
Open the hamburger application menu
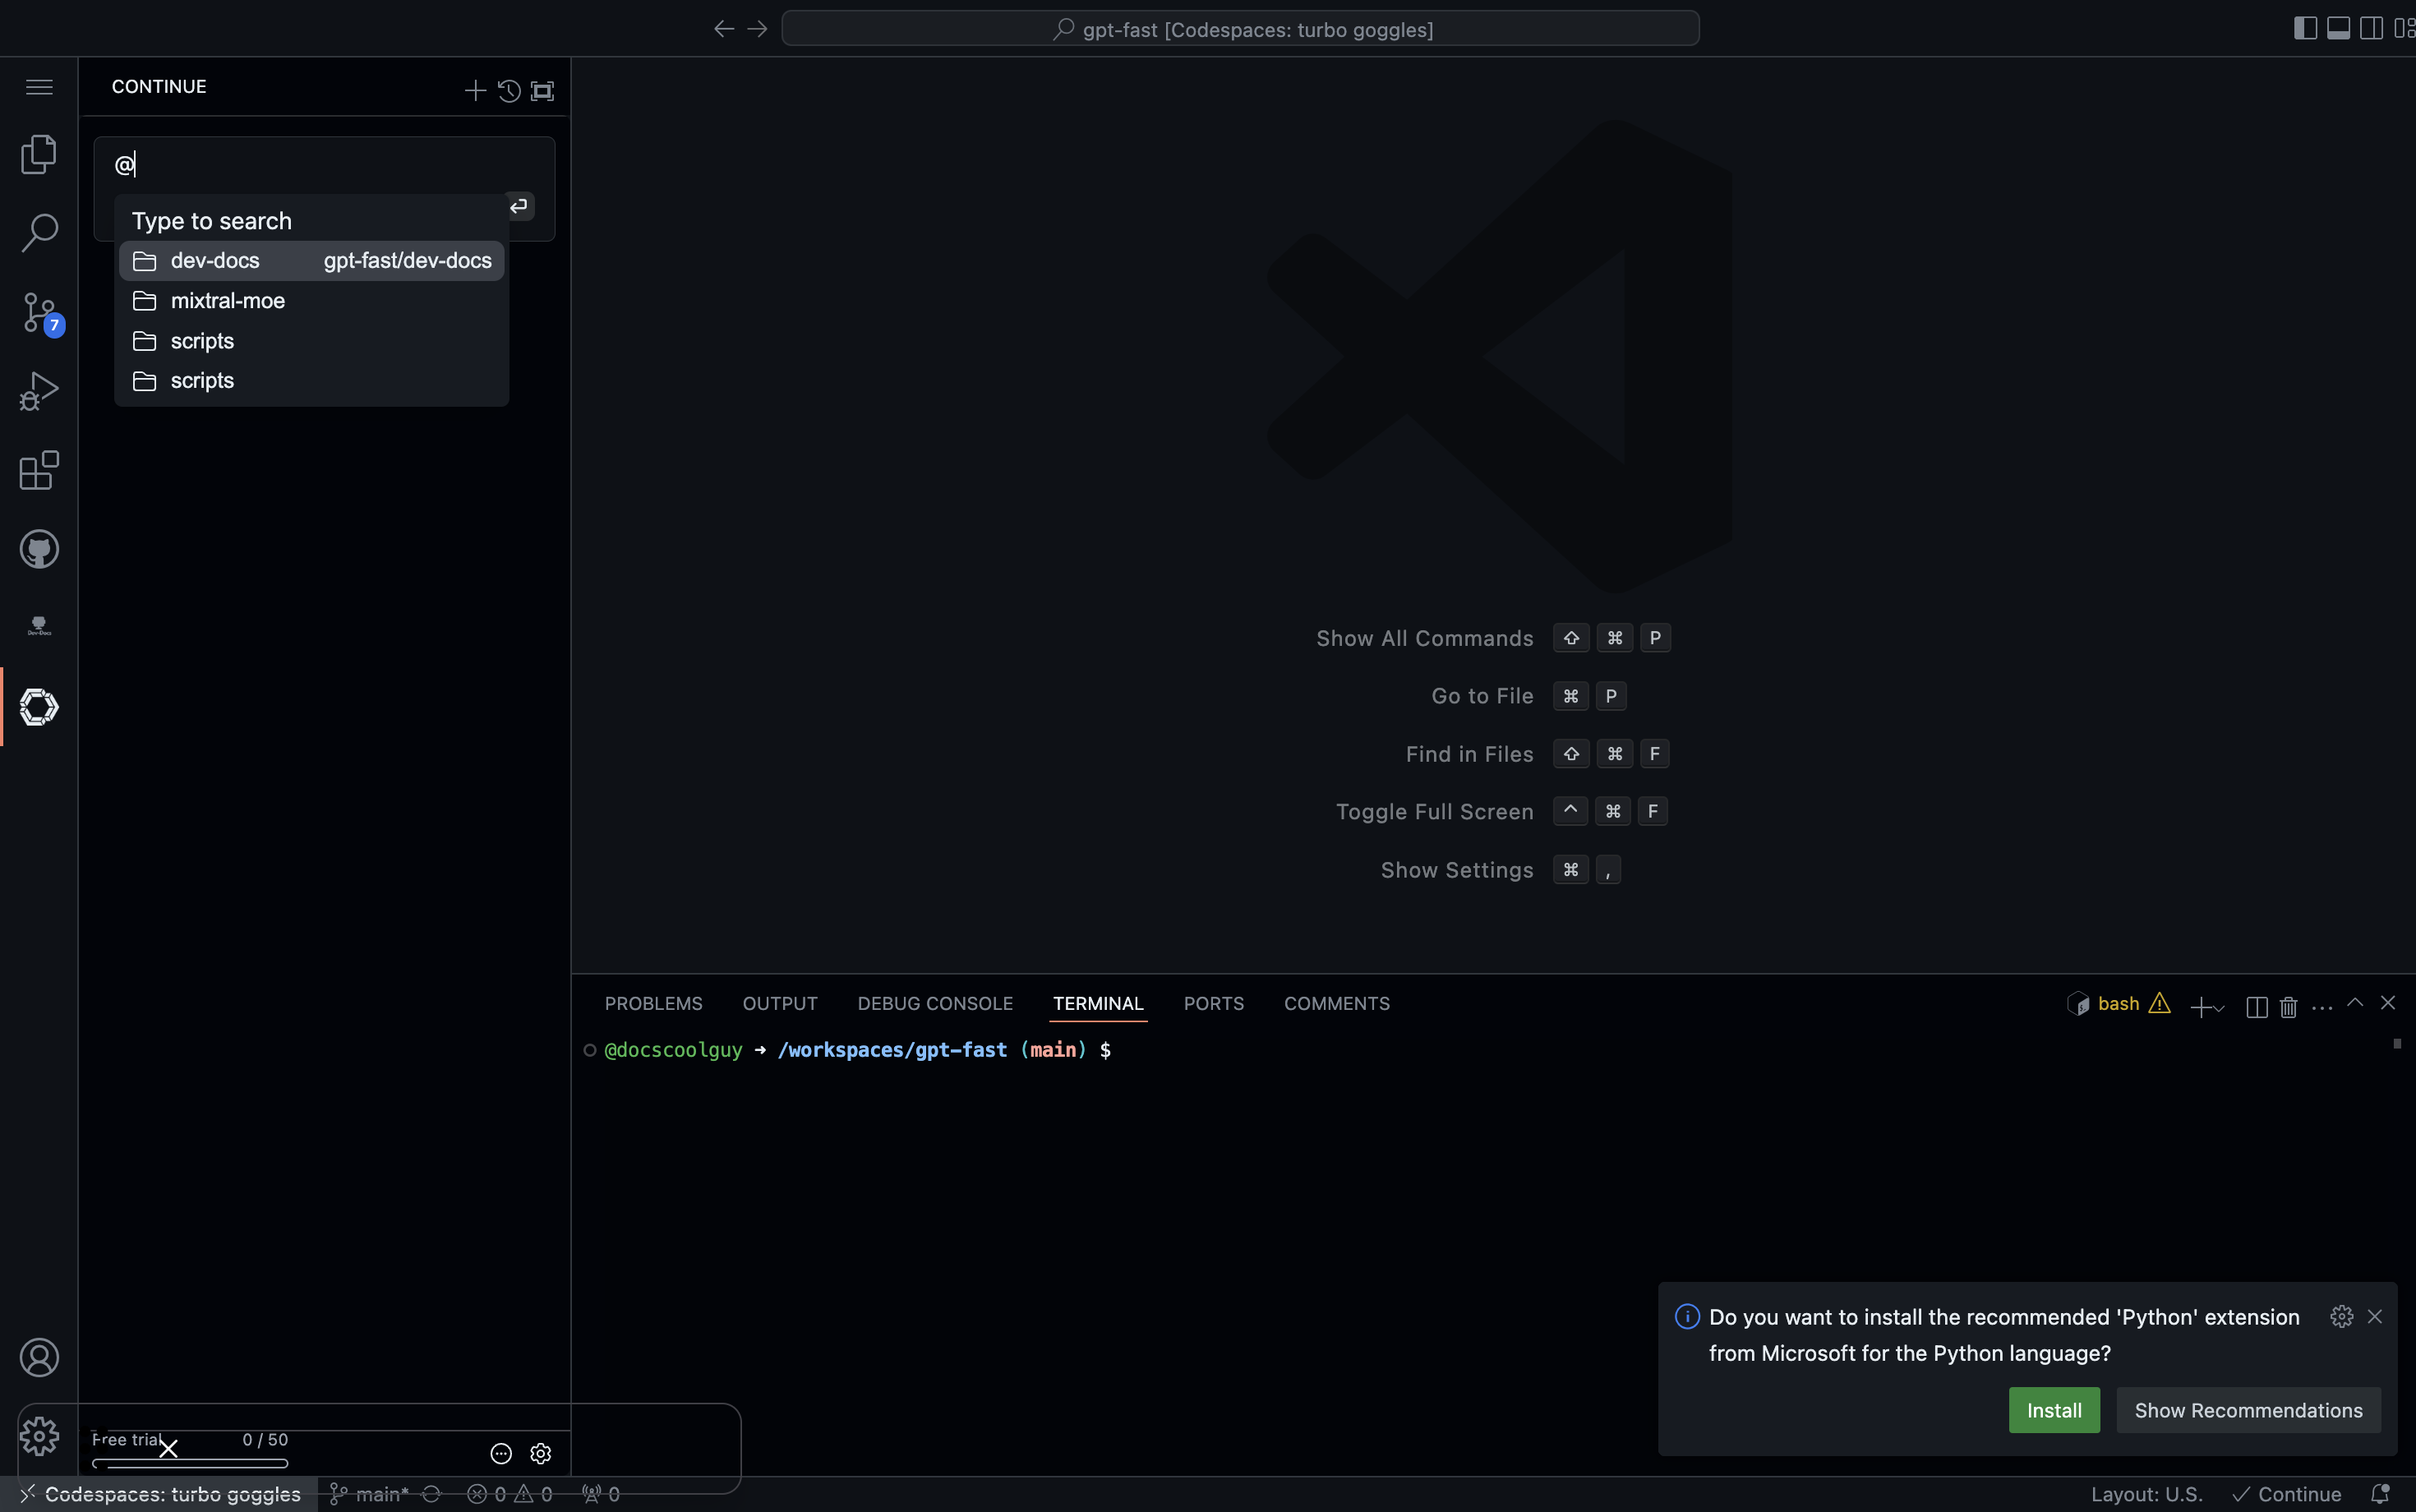pos(39,87)
